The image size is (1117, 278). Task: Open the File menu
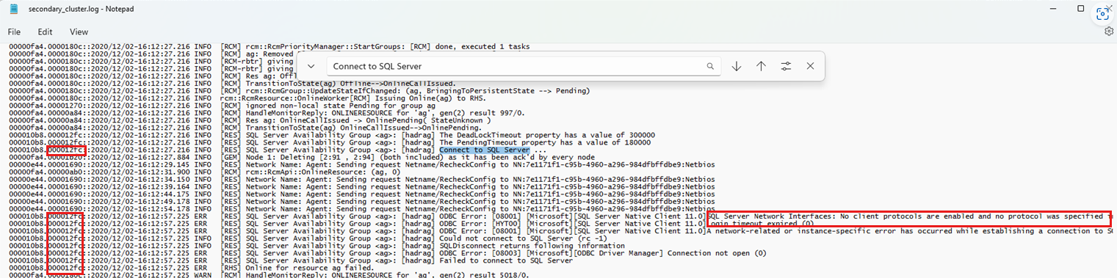(x=14, y=32)
